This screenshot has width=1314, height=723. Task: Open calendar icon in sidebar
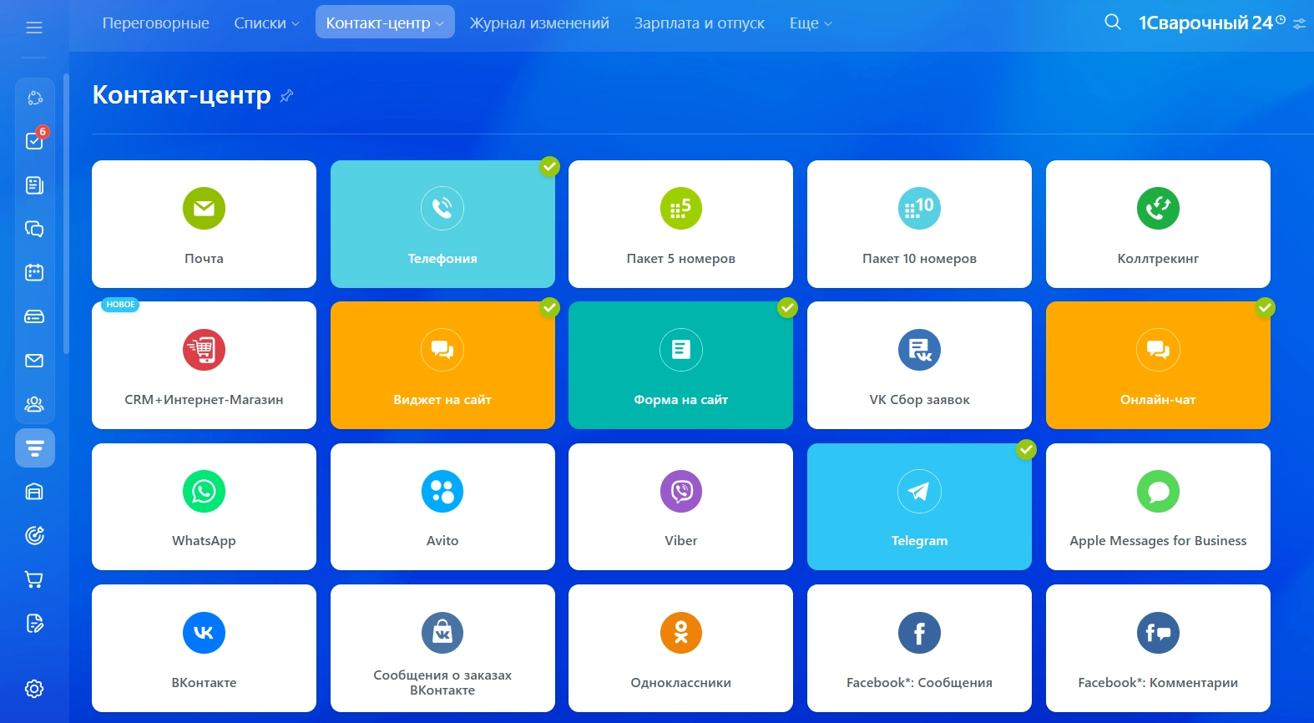34,272
